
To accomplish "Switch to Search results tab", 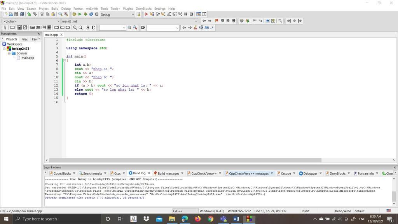I will click(x=93, y=173).
